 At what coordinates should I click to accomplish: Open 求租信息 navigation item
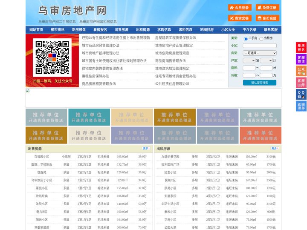[185, 30]
